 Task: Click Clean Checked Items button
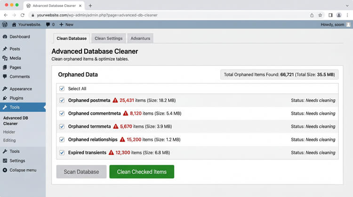click(142, 172)
